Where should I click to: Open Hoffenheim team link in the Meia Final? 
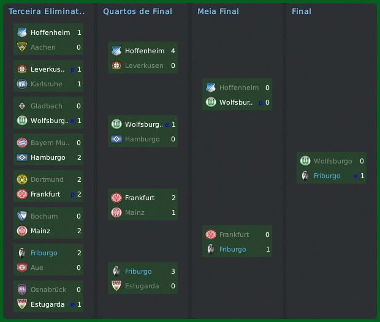239,88
